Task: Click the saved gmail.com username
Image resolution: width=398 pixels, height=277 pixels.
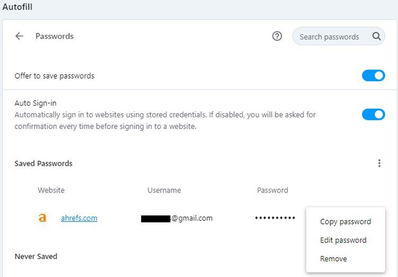Action: coord(177,218)
